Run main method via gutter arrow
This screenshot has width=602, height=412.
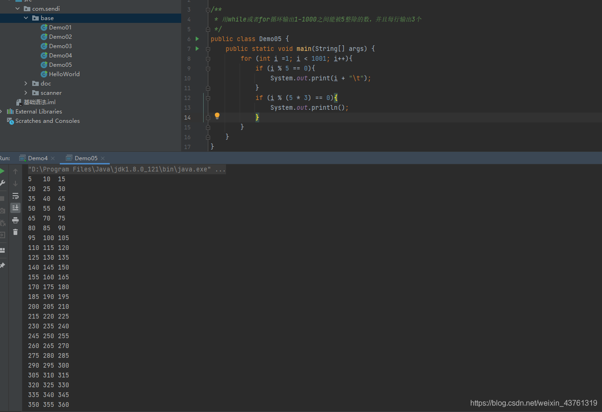pyautogui.click(x=198, y=49)
